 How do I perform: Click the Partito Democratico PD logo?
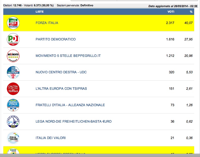point(13,39)
